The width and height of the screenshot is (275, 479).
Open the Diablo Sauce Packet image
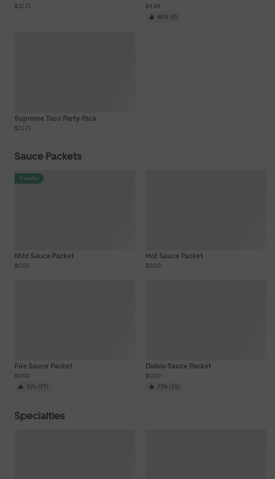tap(206, 320)
